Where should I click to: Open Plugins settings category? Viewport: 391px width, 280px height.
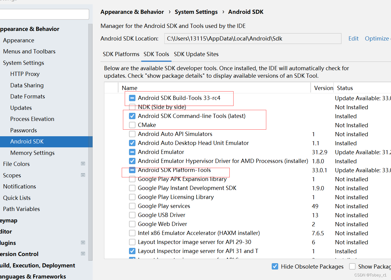coord(8,243)
